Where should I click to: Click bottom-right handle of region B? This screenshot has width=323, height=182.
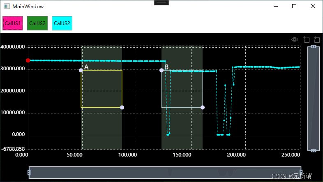pos(203,108)
